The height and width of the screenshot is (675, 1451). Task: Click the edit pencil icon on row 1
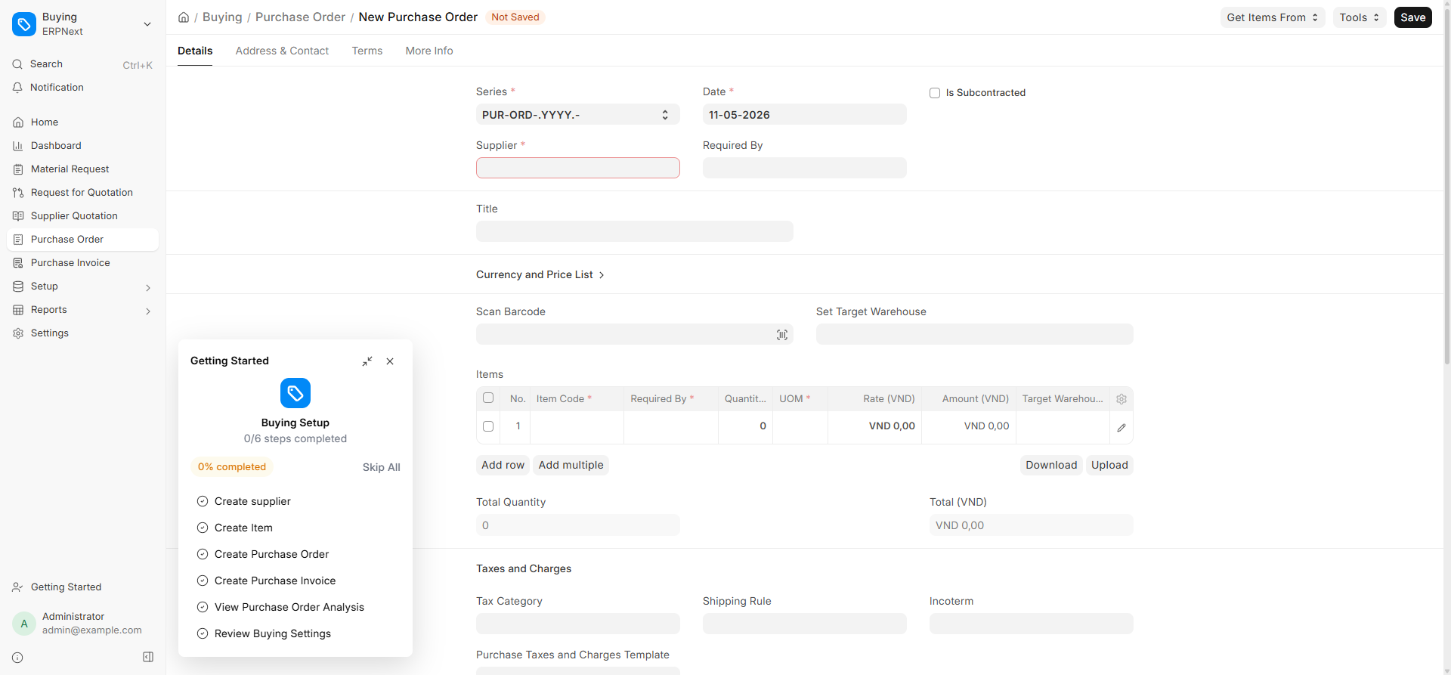[1122, 428]
